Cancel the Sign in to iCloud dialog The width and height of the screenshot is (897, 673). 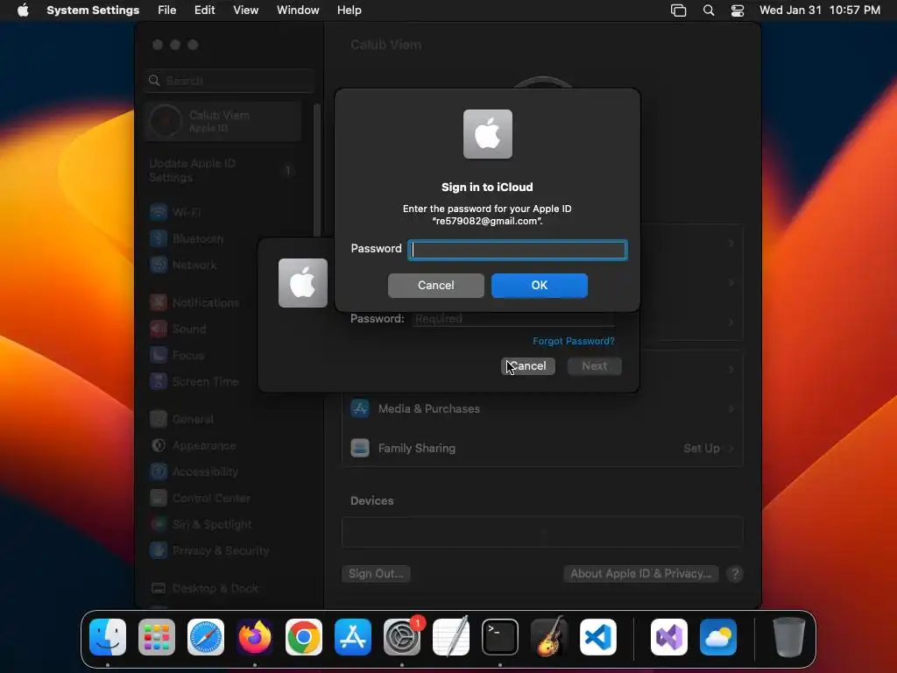436,285
